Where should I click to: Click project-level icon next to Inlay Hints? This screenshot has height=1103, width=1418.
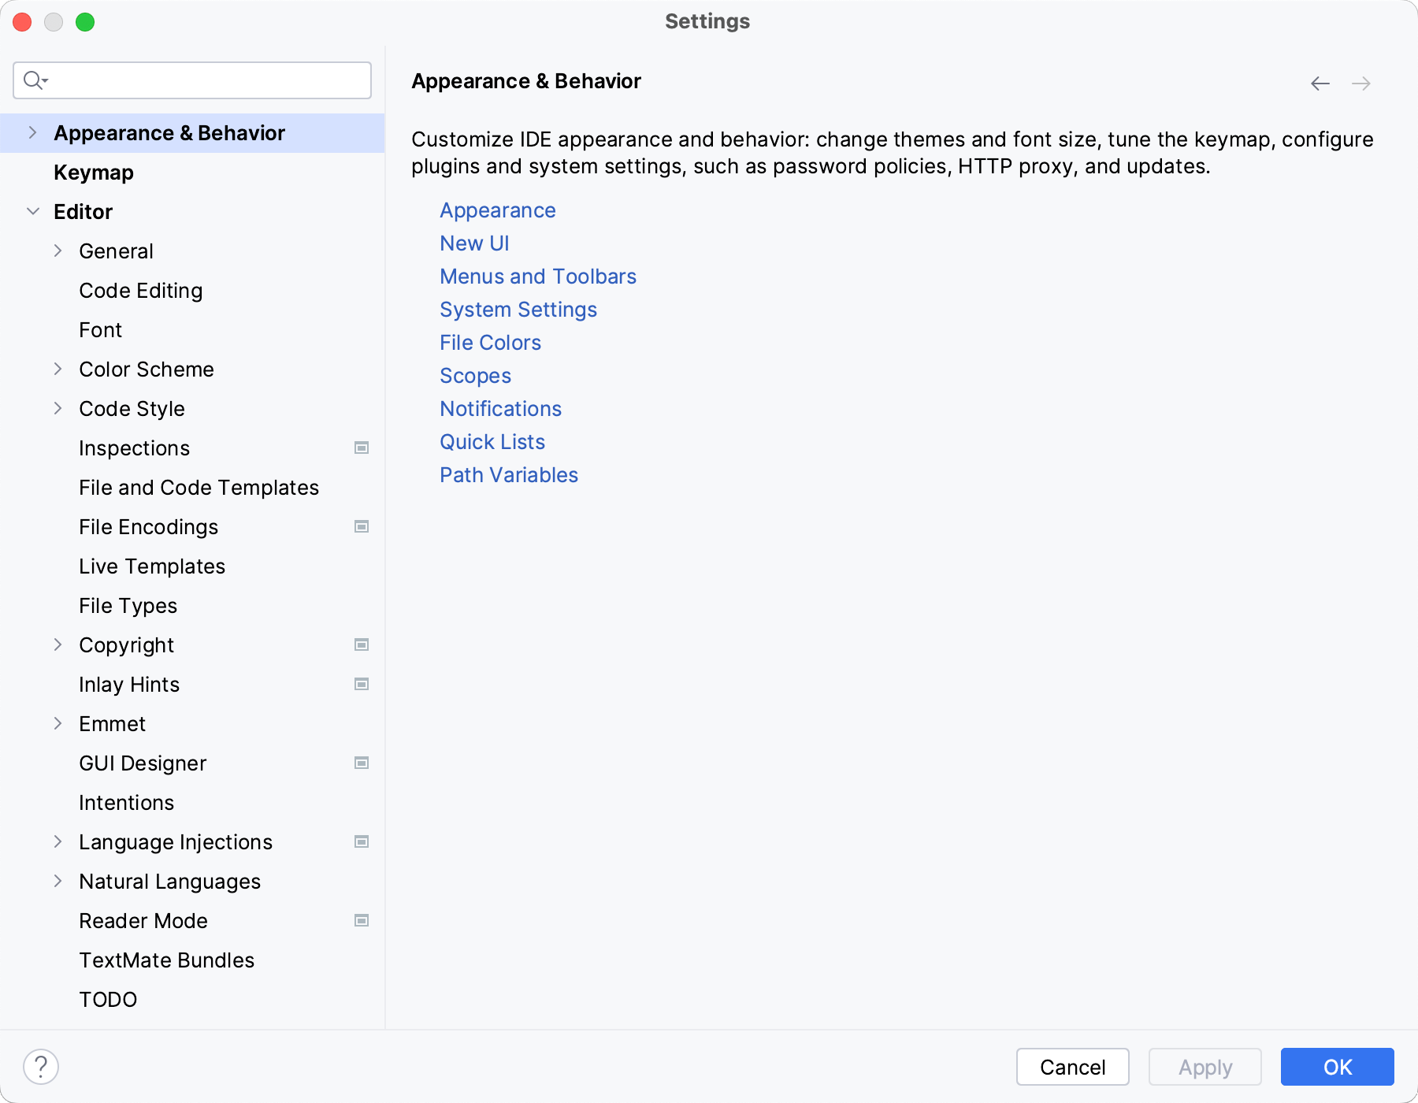[x=362, y=685]
